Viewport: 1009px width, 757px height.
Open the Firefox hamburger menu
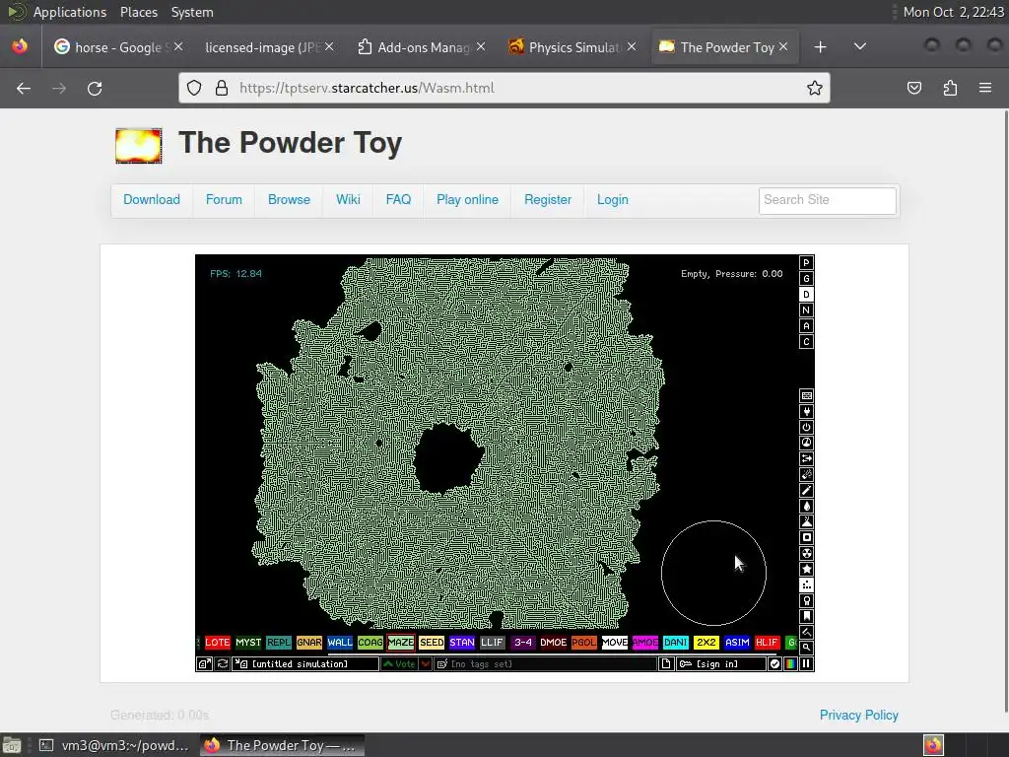tap(985, 88)
